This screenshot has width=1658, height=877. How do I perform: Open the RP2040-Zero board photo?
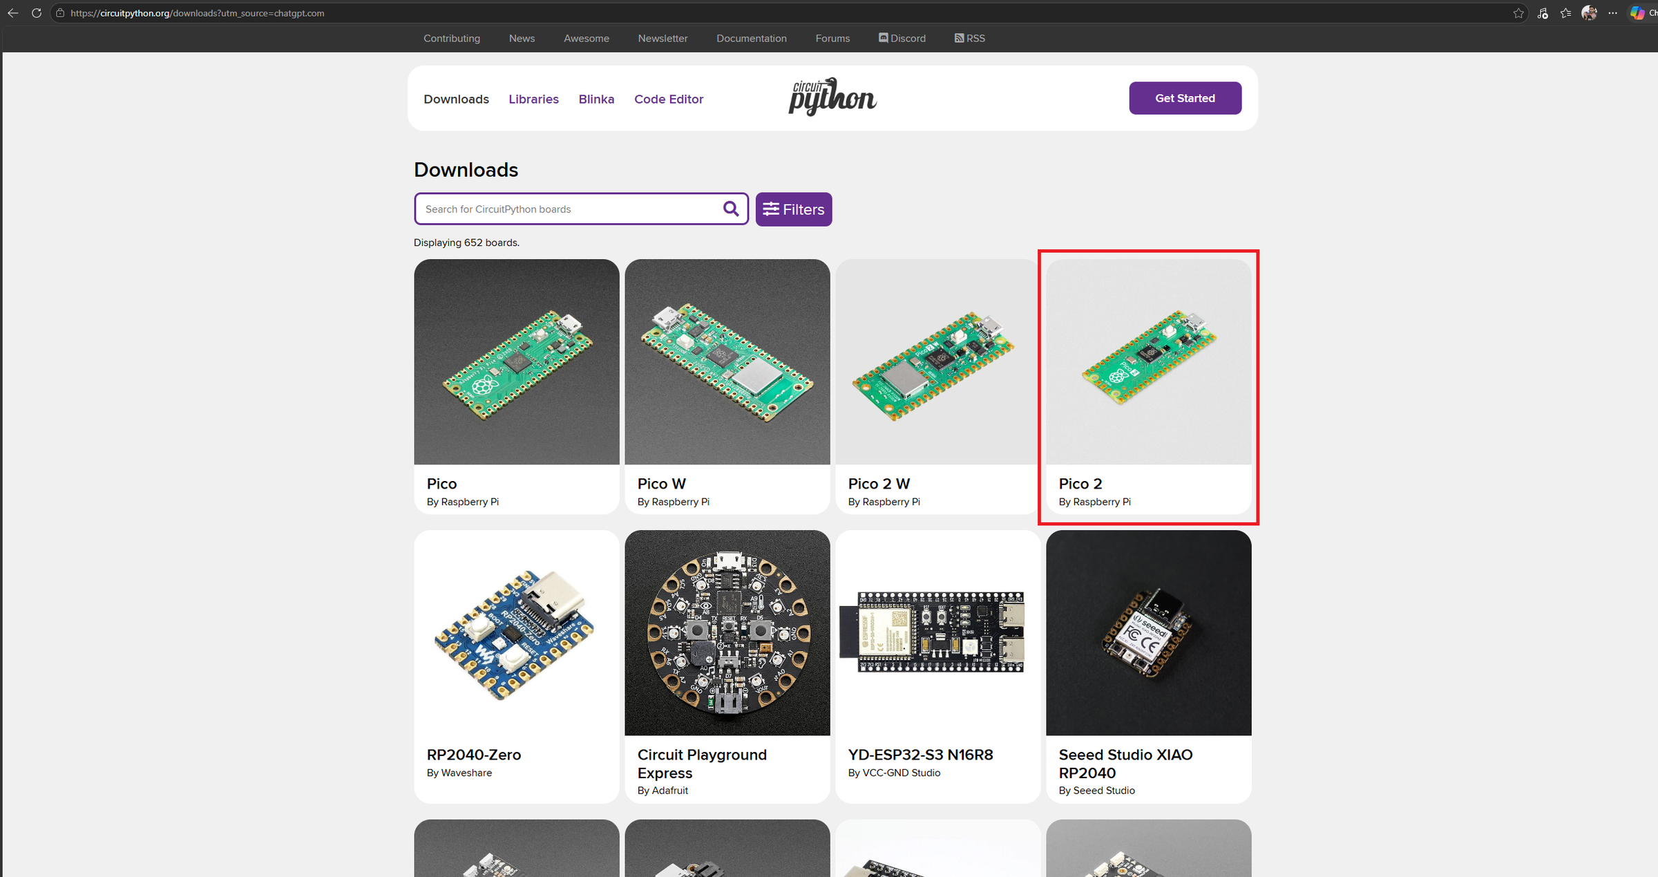[x=517, y=632]
